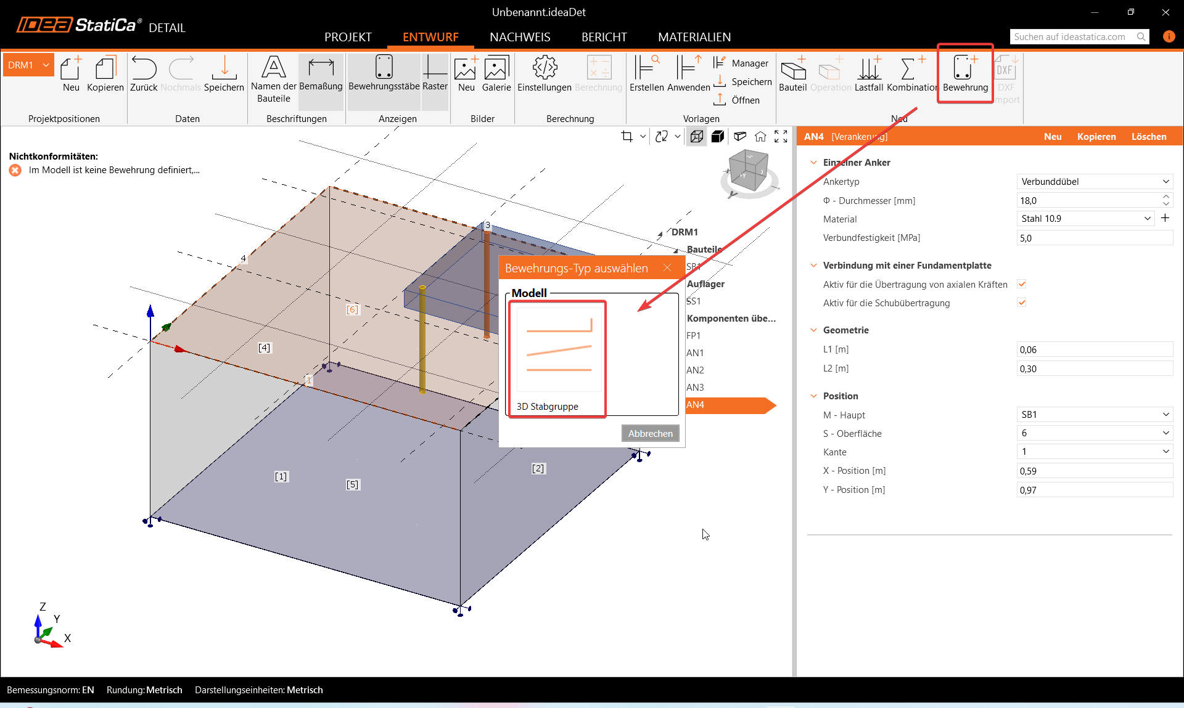Toggle Bewehrungsstäbe visibility button

coord(384,74)
